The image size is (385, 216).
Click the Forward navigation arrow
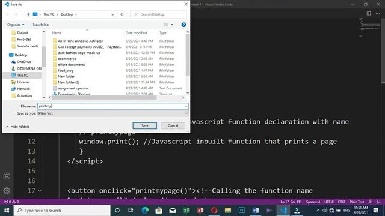pos(16,14)
